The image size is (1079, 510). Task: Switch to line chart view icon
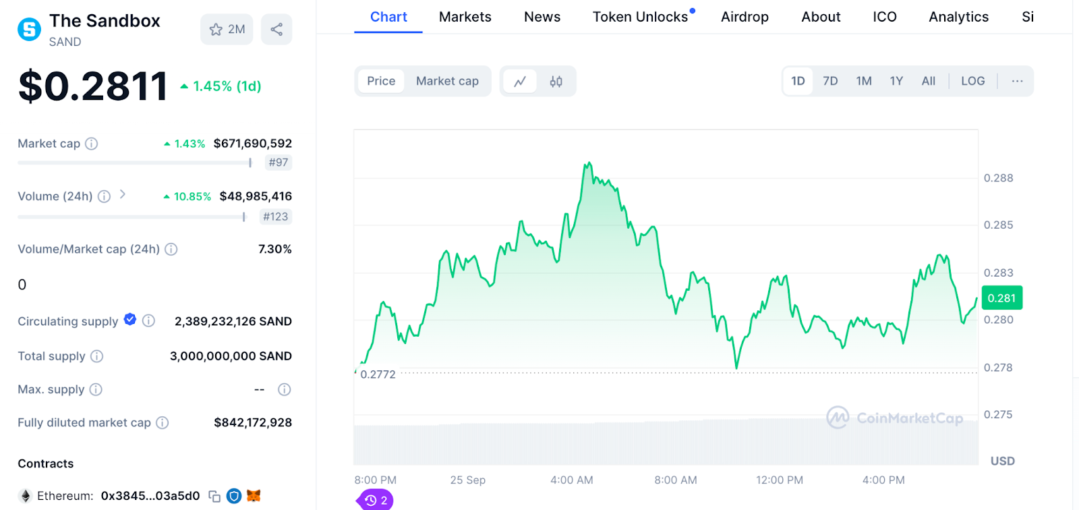point(520,82)
